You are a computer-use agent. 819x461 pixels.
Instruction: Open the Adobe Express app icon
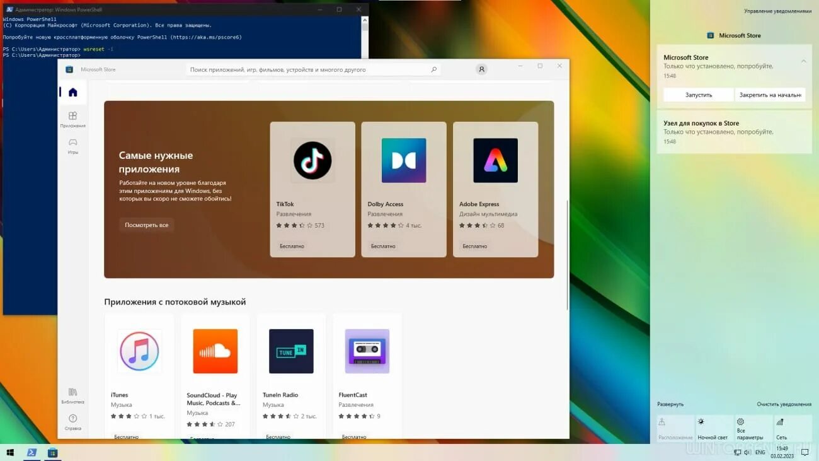[x=495, y=160]
